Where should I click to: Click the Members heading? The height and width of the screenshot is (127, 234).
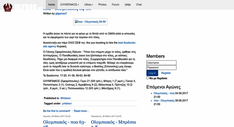155,56
